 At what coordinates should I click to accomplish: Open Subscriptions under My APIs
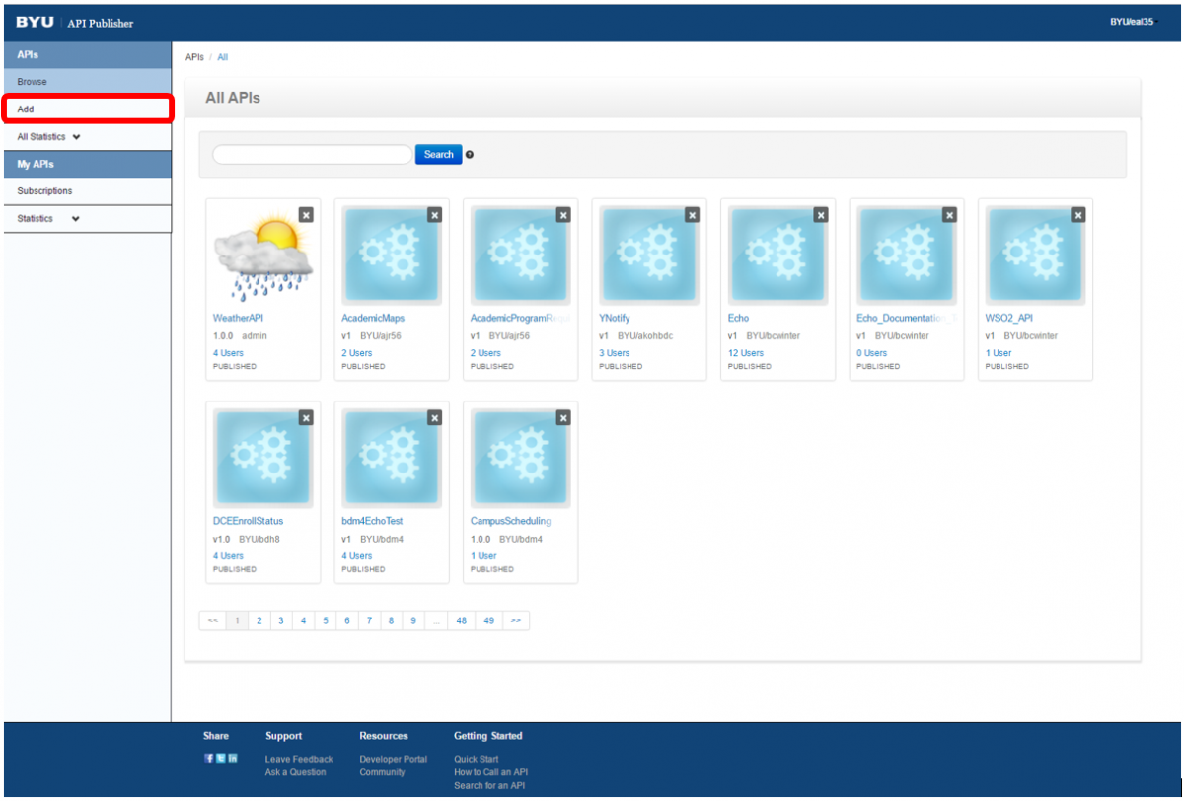(87, 191)
